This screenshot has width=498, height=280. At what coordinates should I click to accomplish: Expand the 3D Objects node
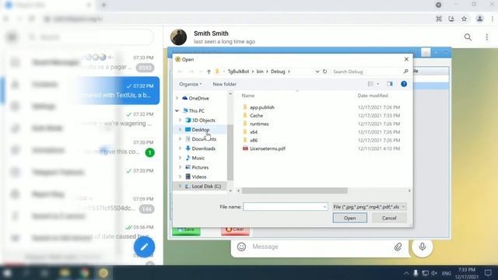click(180, 121)
